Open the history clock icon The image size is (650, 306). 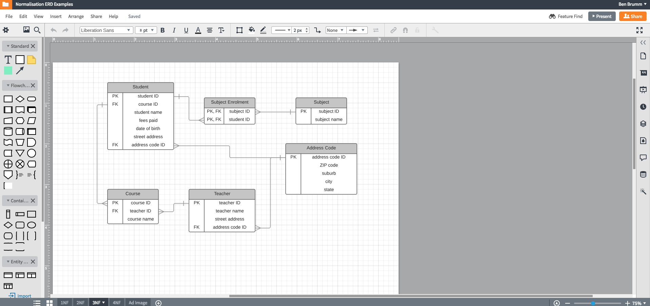coord(643,107)
